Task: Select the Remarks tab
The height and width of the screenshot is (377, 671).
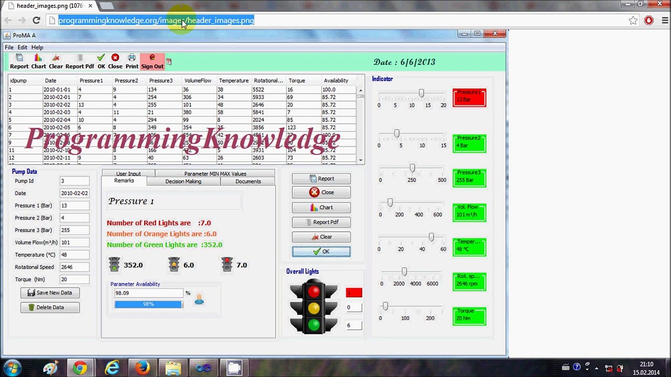Action: 124,181
